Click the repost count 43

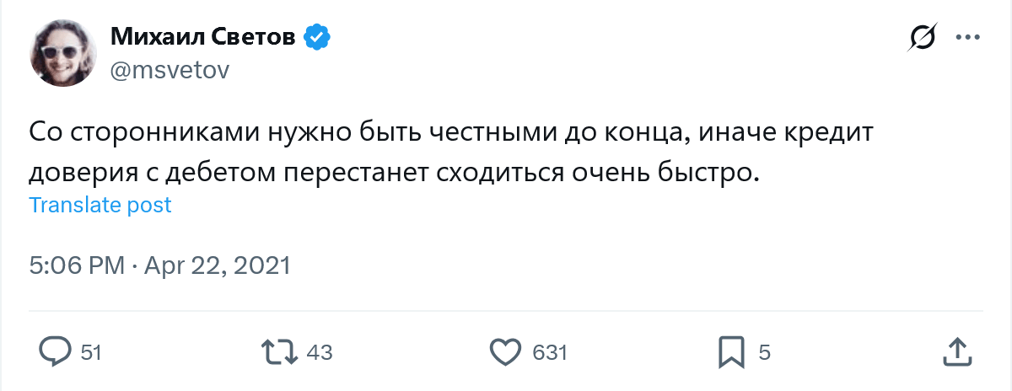tap(320, 352)
